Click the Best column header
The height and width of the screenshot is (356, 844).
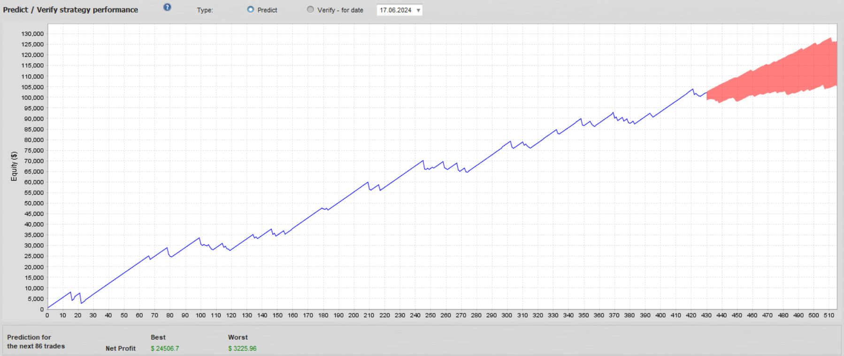coord(158,337)
